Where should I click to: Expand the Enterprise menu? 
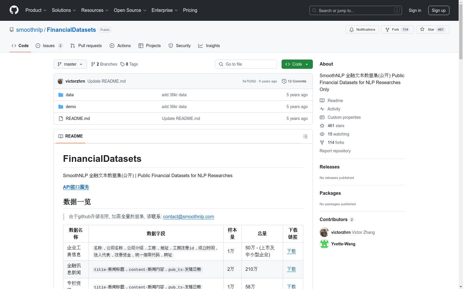coord(165,10)
